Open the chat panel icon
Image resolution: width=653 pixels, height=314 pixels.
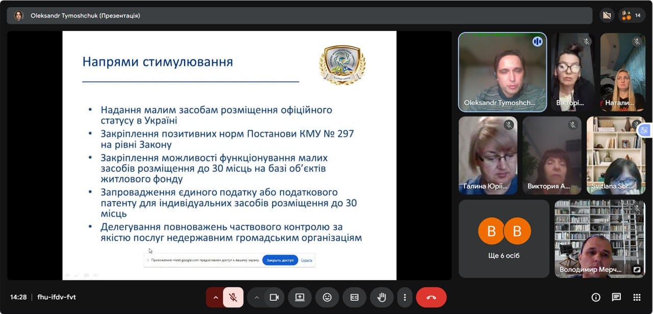pyautogui.click(x=616, y=297)
